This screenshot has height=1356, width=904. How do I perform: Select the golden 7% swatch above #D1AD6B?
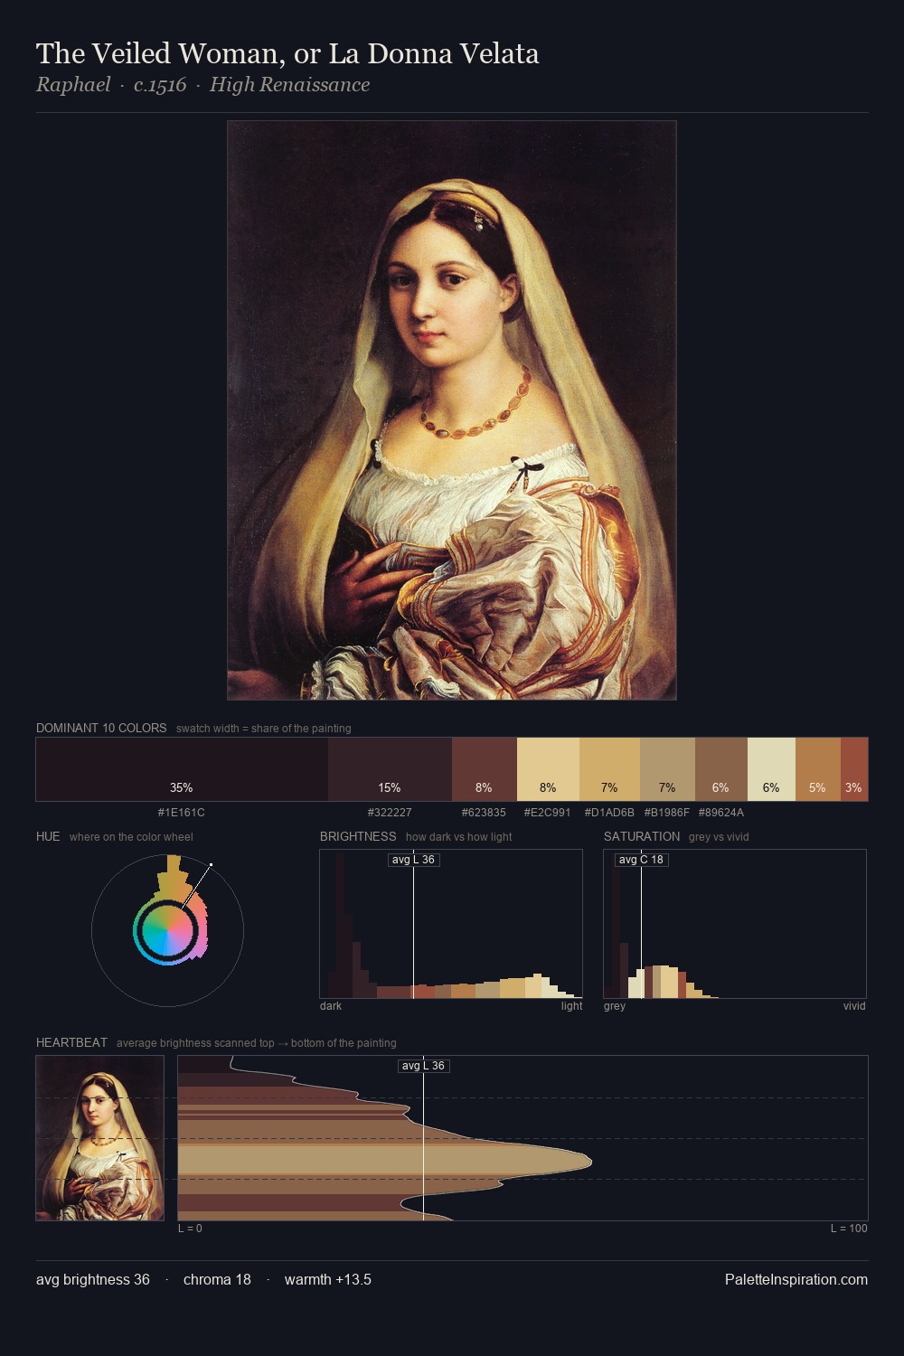pos(609,769)
